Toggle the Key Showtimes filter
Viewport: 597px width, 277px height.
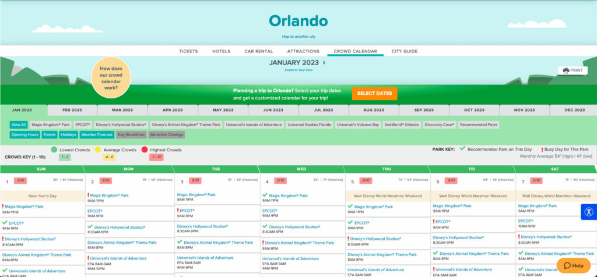coord(131,135)
